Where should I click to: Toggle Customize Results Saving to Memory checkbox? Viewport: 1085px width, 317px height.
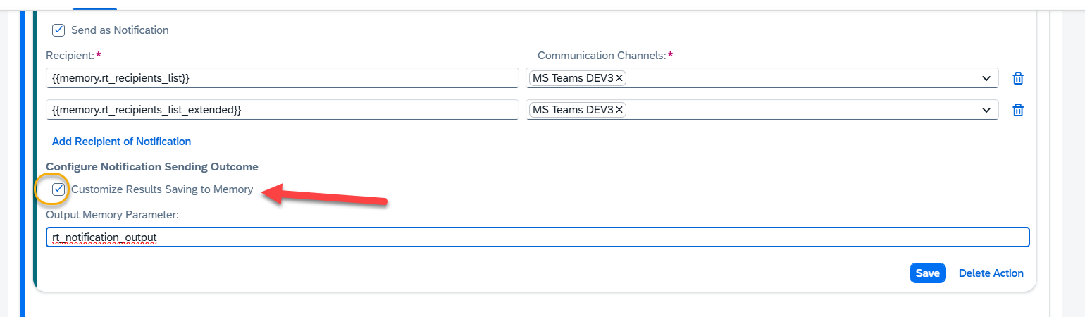pyautogui.click(x=59, y=189)
